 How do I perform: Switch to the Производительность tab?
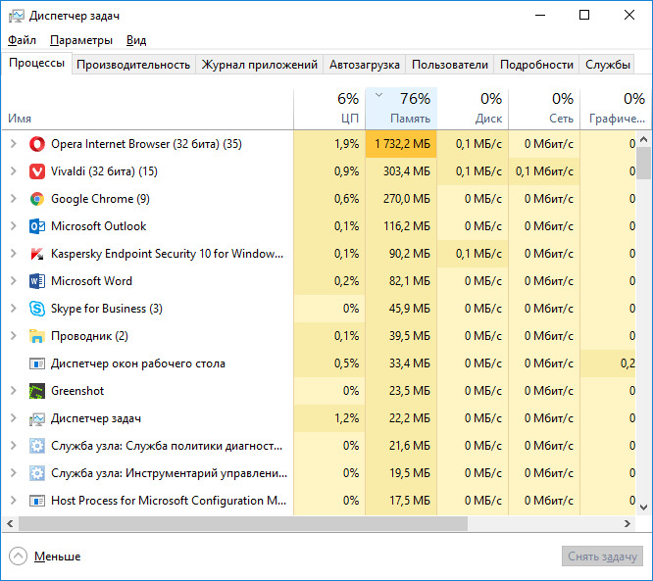point(133,65)
